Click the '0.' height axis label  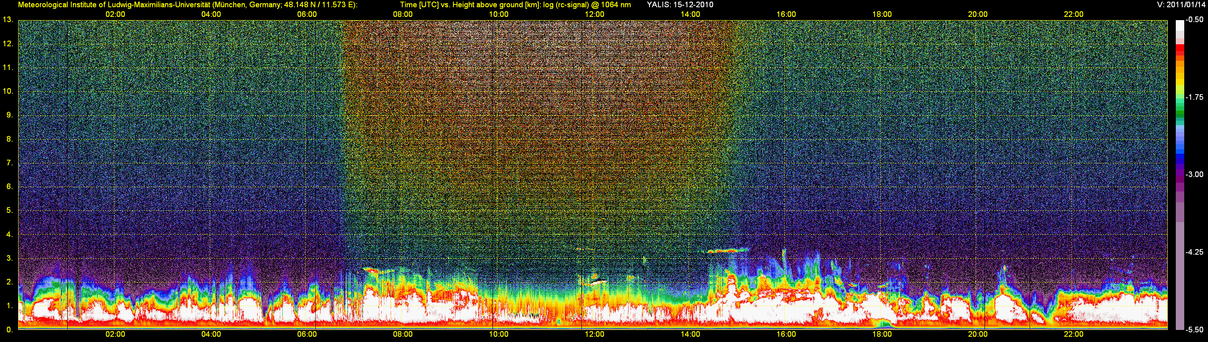pos(9,330)
